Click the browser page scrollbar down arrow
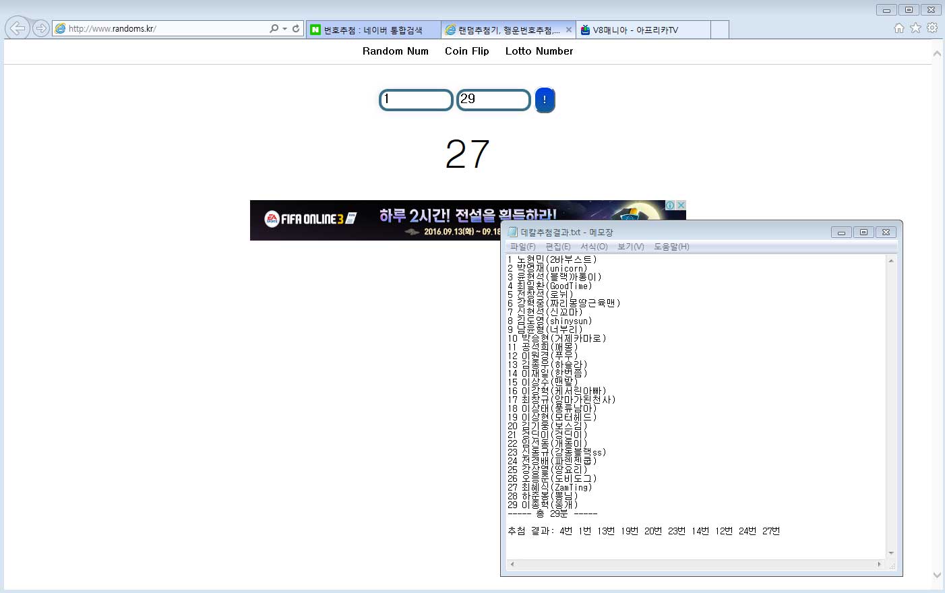 click(x=937, y=575)
